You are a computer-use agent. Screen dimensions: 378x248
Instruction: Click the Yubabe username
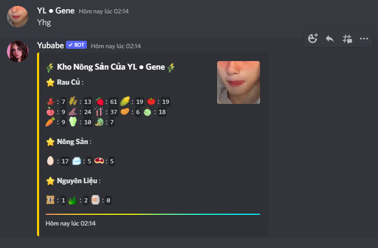50,46
